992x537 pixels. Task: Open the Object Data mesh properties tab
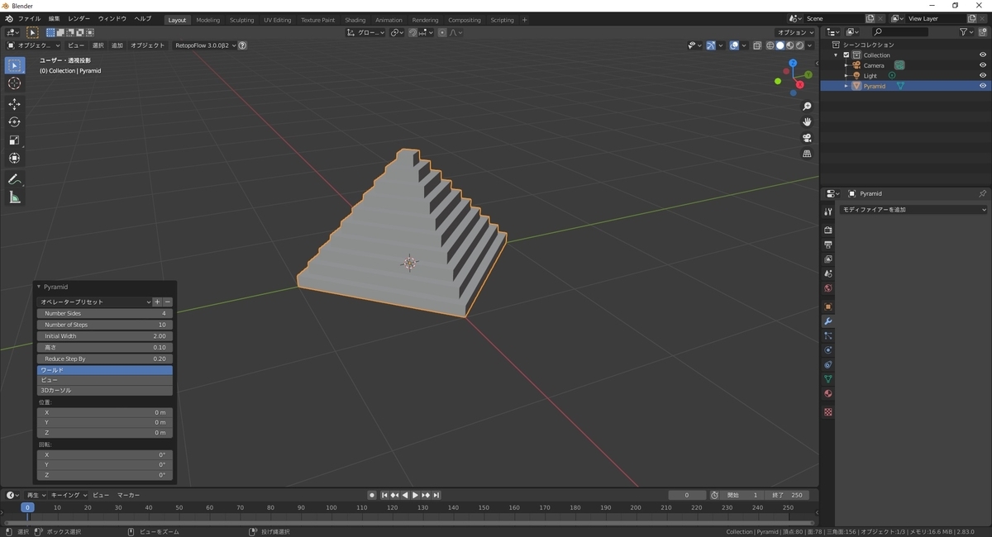click(828, 379)
